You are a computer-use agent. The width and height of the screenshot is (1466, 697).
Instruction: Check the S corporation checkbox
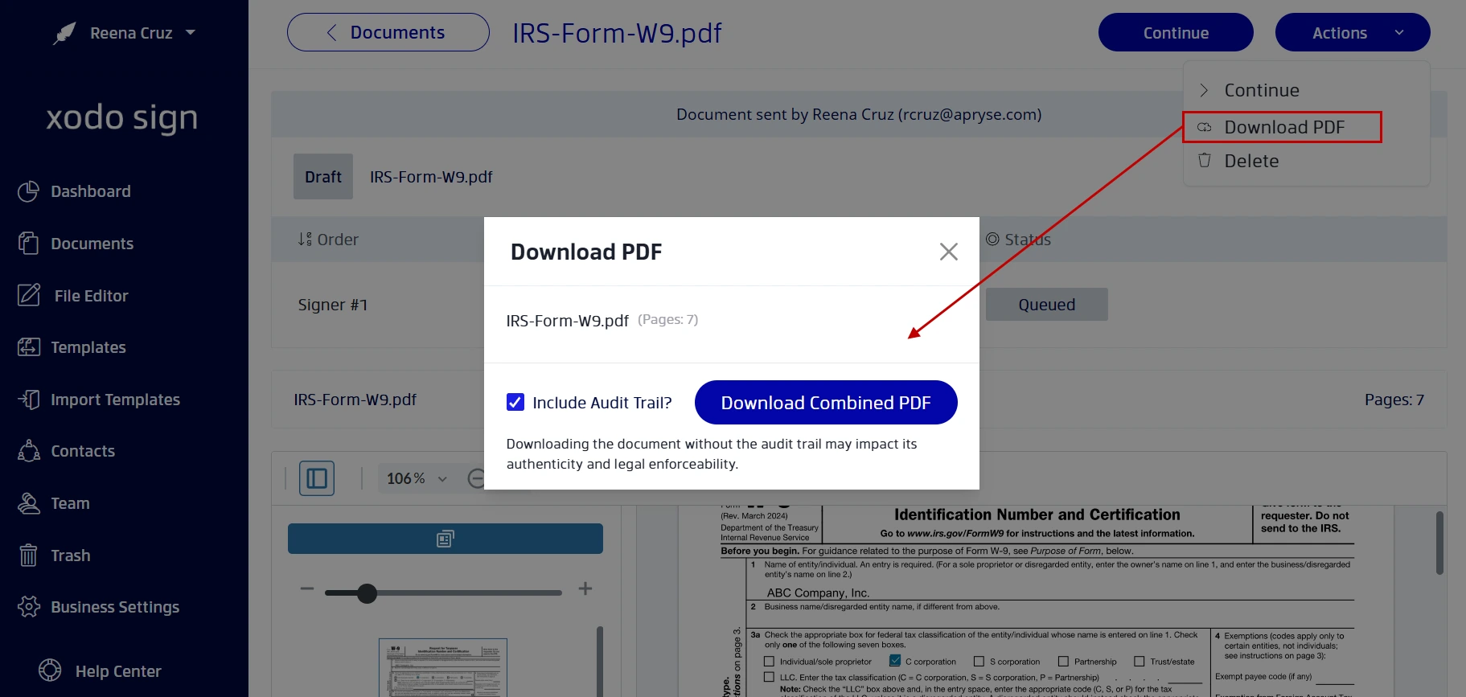click(979, 662)
